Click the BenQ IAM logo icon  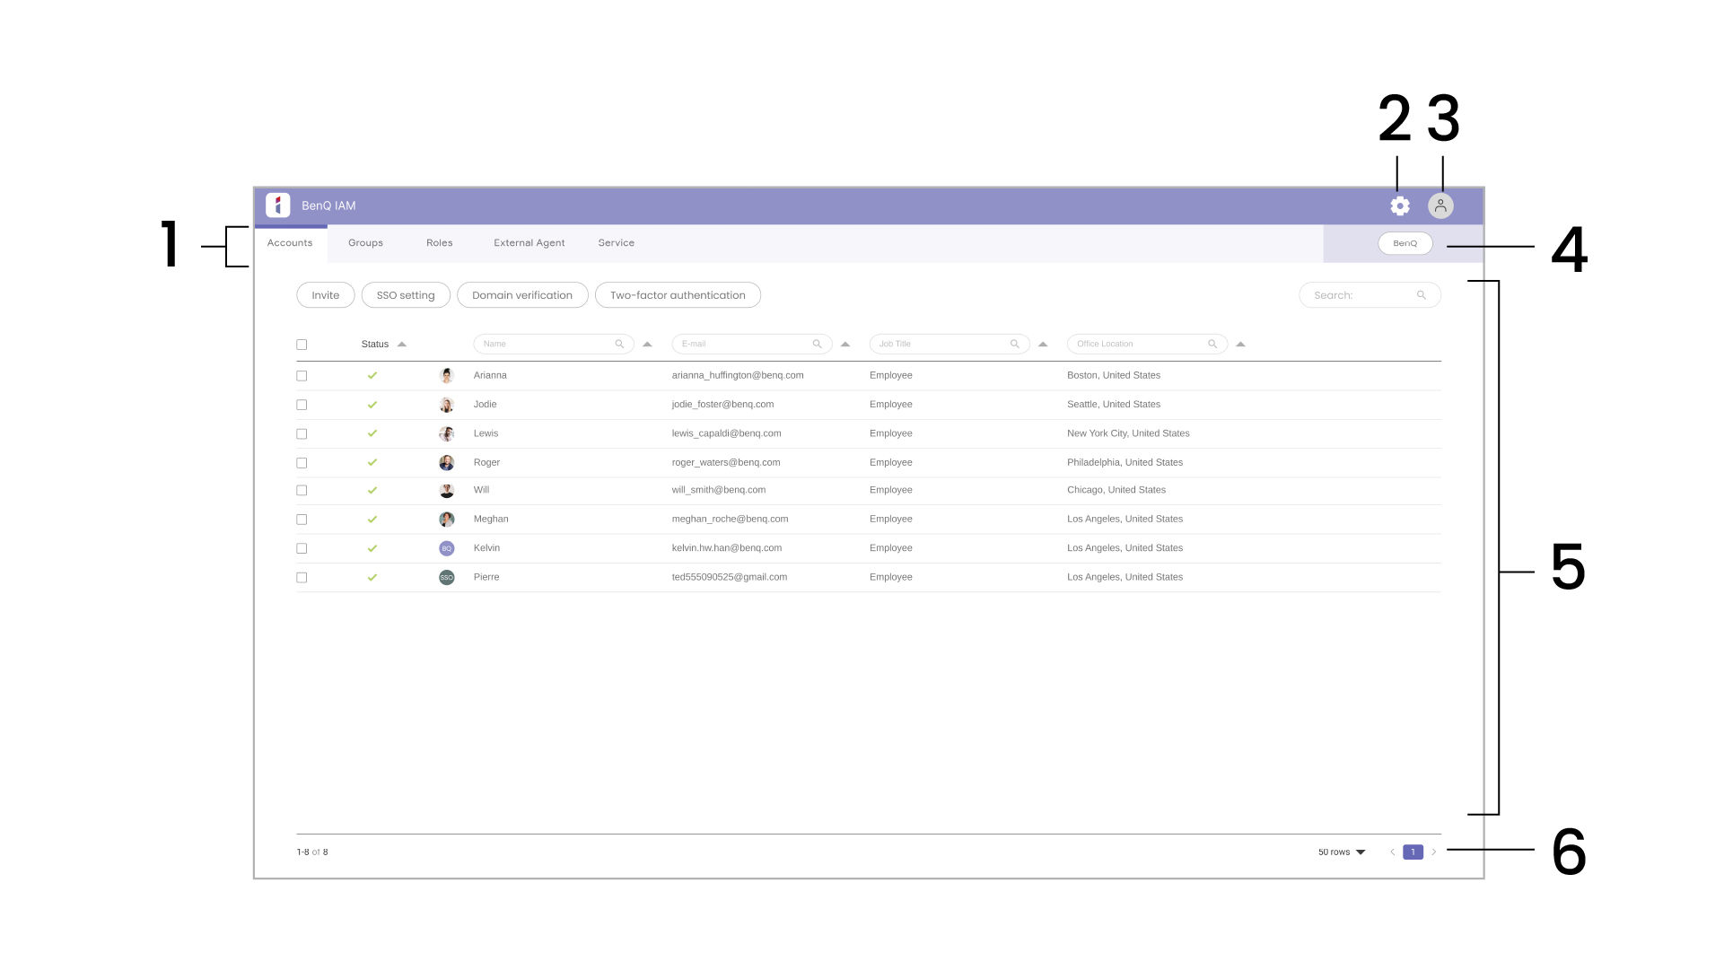pyautogui.click(x=278, y=205)
